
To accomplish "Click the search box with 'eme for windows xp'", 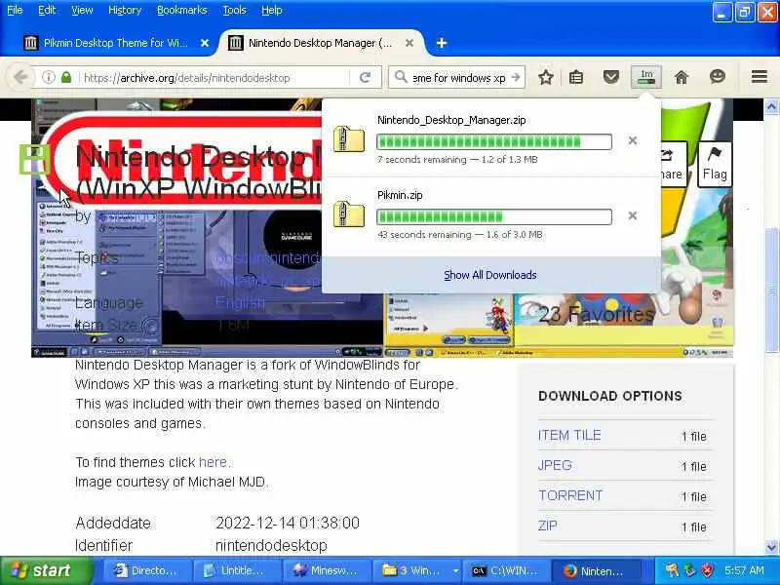I will tap(458, 78).
